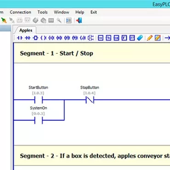Image resolution: width=170 pixels, height=170 pixels.
Task: Click the Segment 2 header text
Action: coord(95,156)
